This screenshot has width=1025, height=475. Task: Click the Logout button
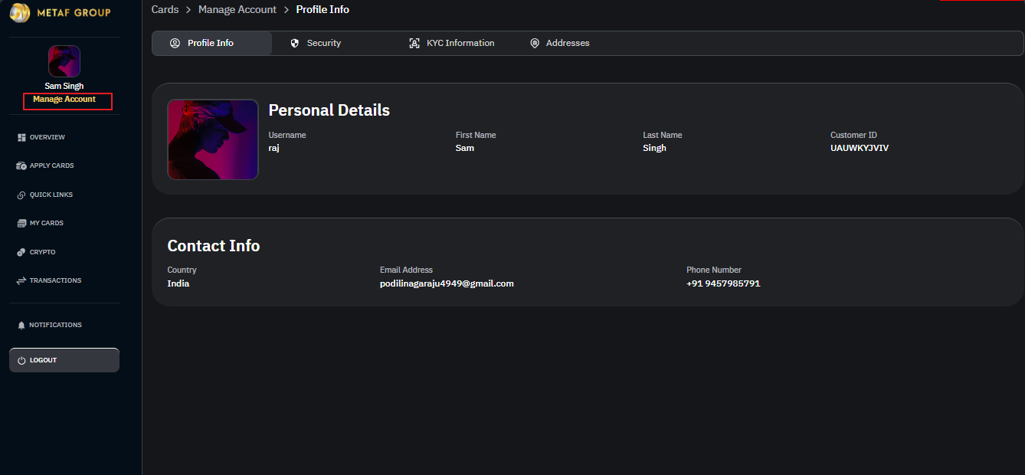64,360
